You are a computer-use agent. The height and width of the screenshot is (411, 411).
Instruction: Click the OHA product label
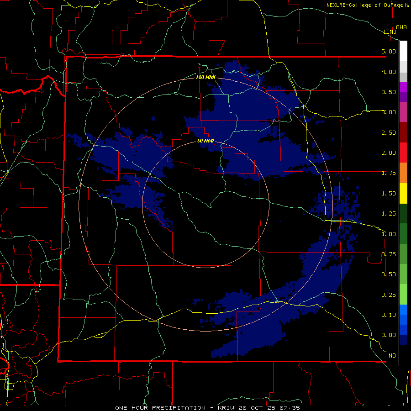401,27
